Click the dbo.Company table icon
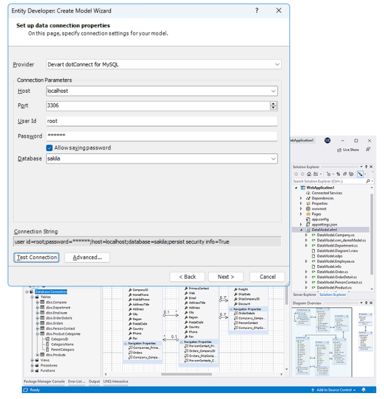 pyautogui.click(x=43, y=302)
